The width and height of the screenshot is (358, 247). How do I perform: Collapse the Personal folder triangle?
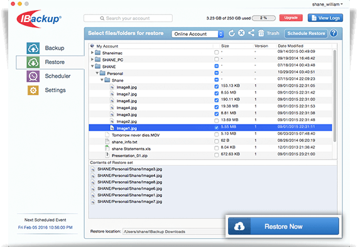coord(97,73)
